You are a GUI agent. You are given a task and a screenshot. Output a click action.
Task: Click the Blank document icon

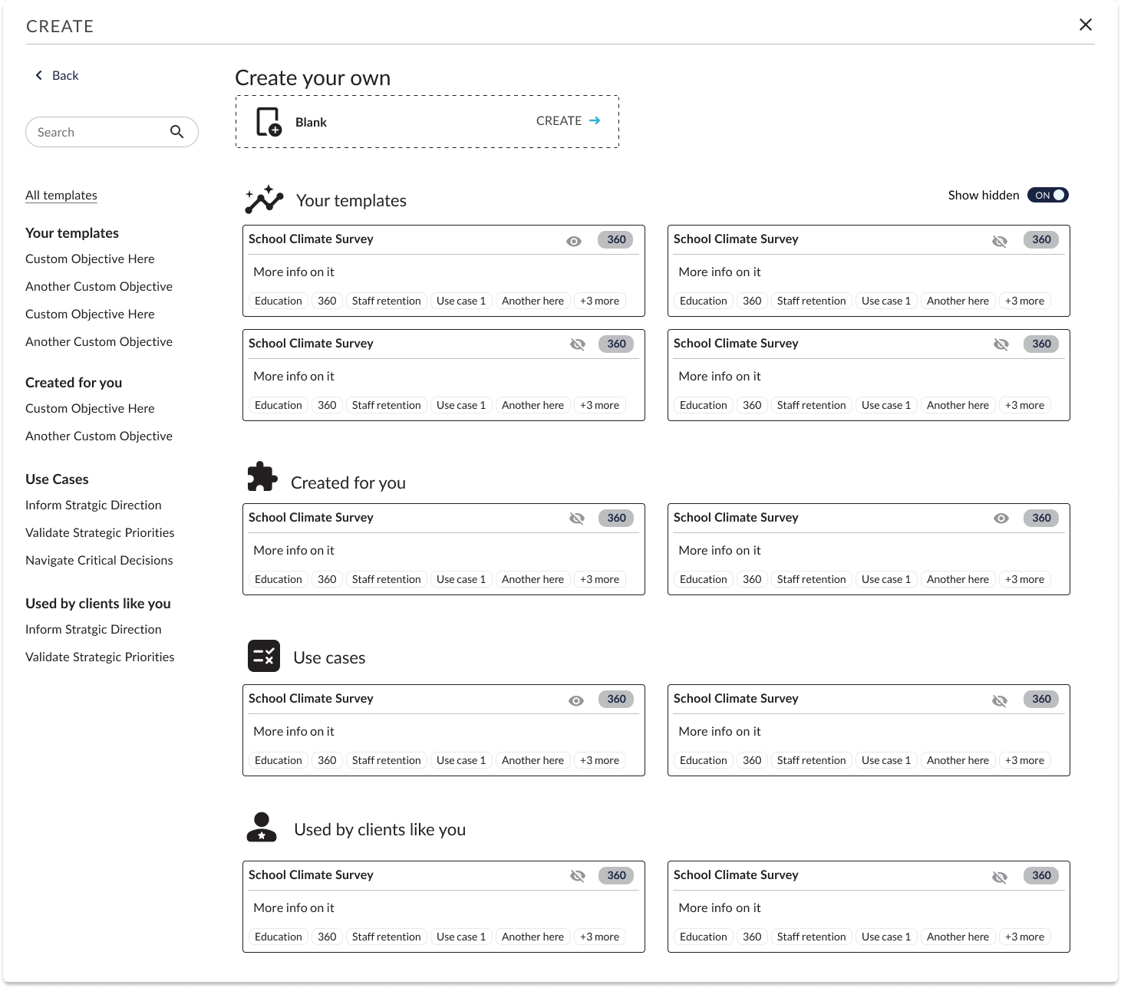[269, 121]
